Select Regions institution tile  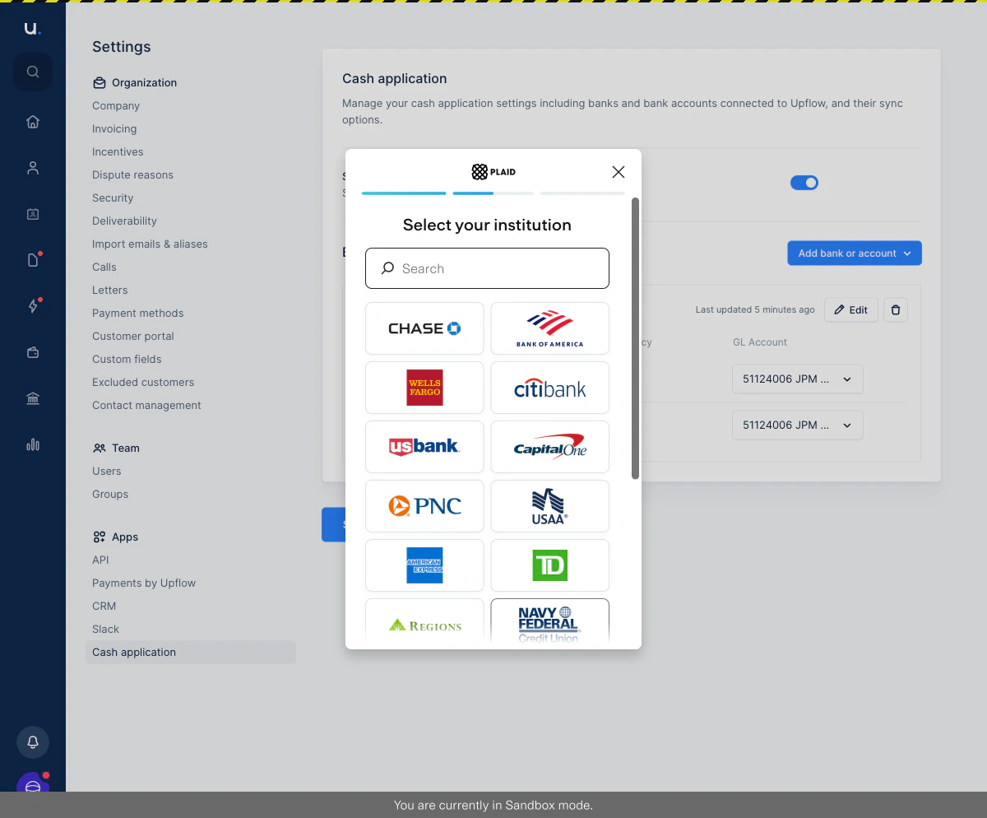coord(424,623)
